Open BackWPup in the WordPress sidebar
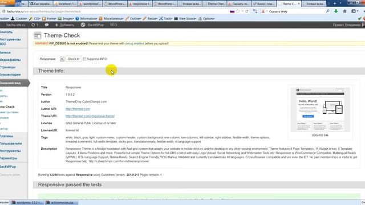The width and height of the screenshot is (365, 205). click(8, 167)
